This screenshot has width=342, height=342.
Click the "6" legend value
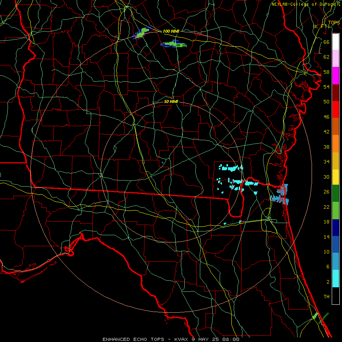pyautogui.click(x=328, y=266)
